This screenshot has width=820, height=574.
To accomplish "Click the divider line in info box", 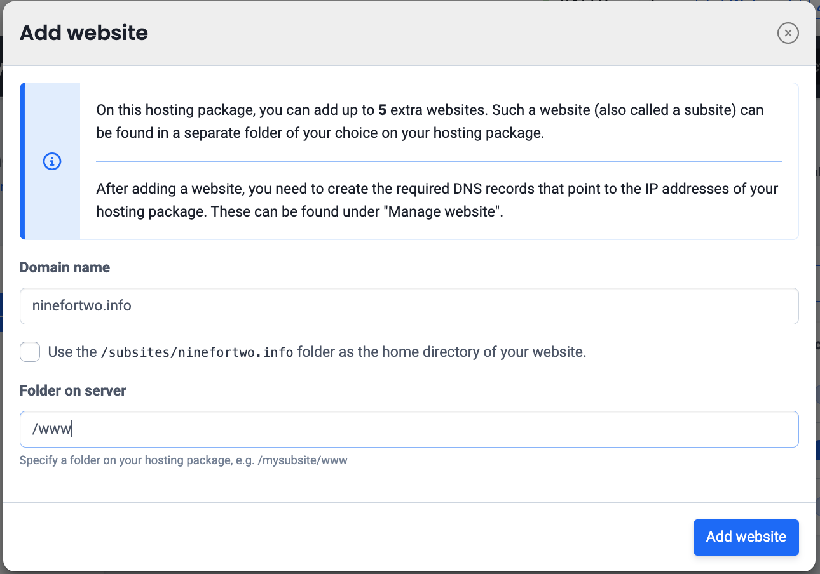I will click(x=439, y=161).
